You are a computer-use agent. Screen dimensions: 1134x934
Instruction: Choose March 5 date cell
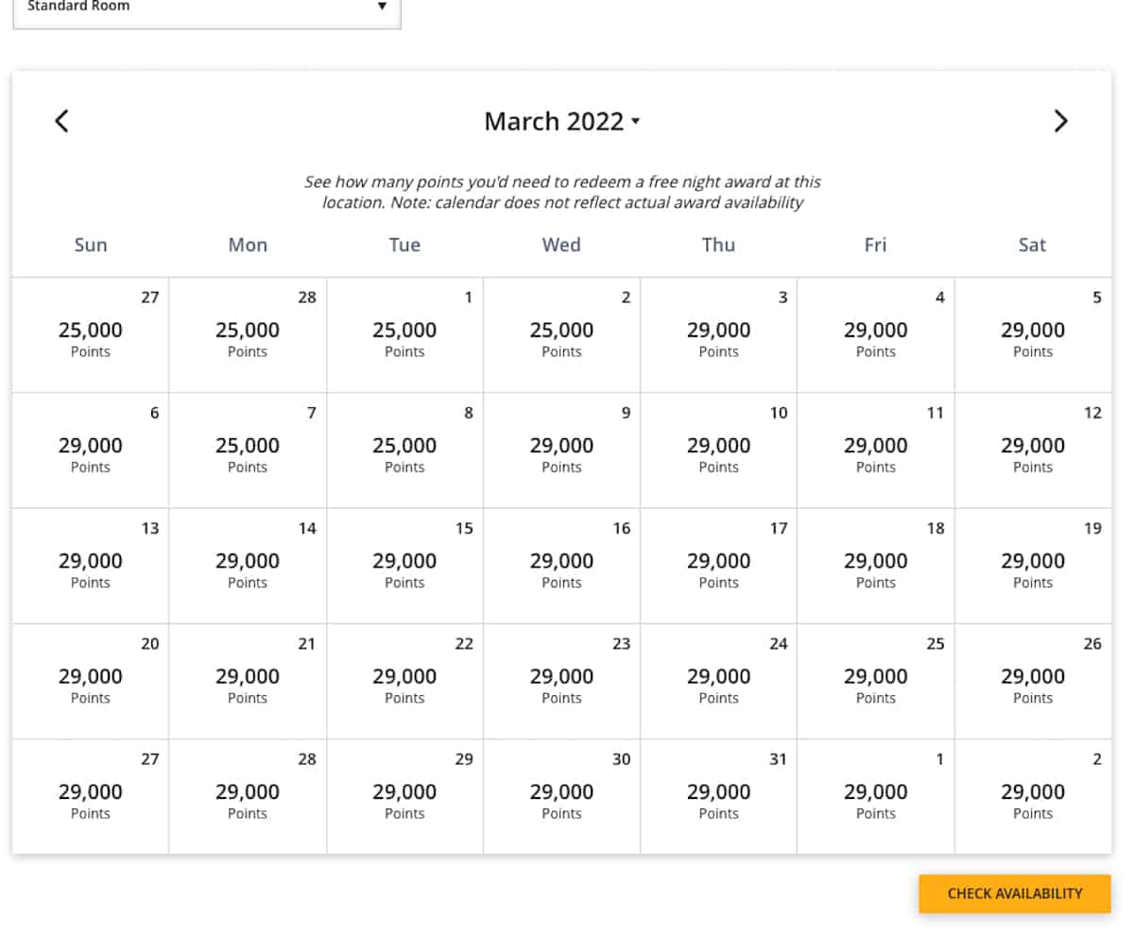click(x=1033, y=335)
